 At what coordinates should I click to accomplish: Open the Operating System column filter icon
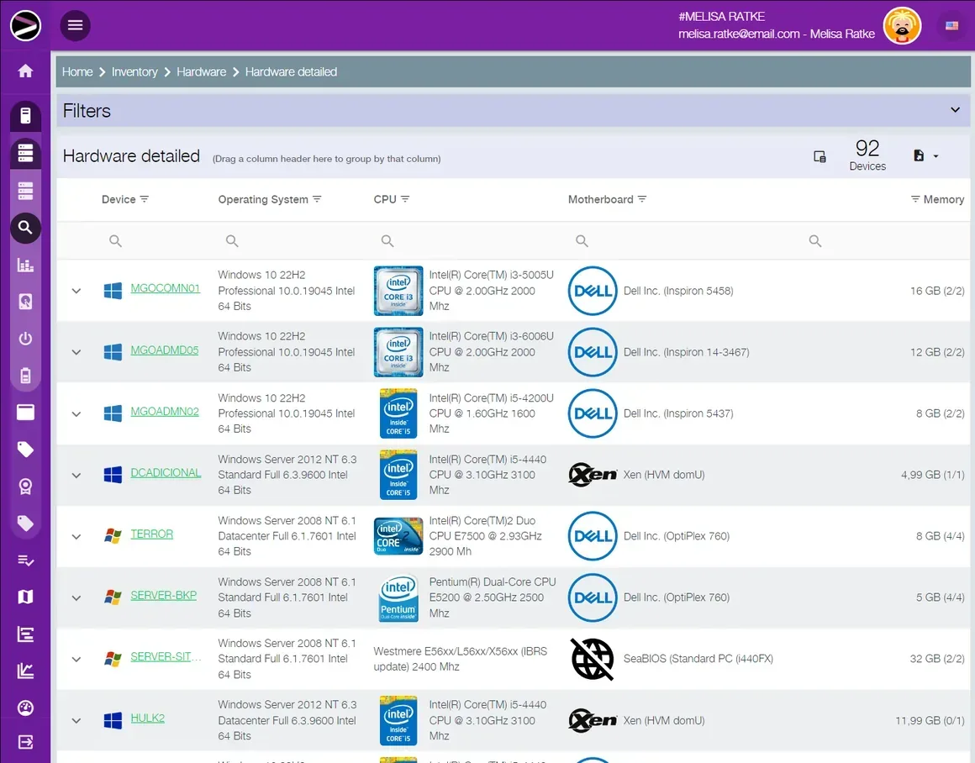coord(317,199)
